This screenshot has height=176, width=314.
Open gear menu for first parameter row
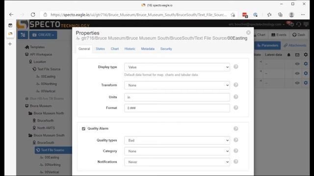point(306,64)
